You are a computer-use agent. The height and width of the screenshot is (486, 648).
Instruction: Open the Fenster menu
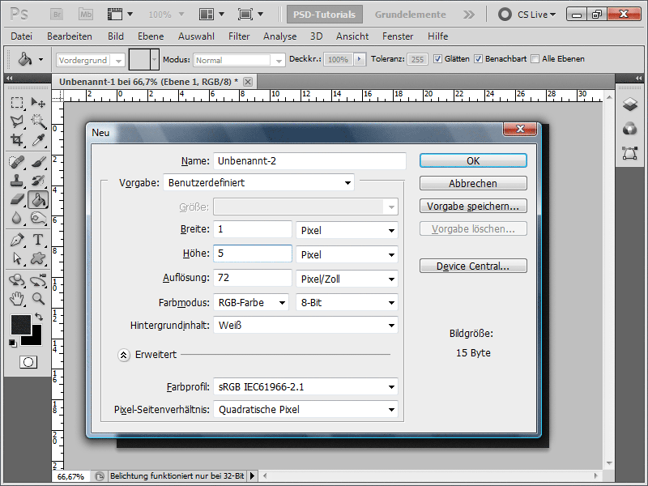[x=398, y=36]
